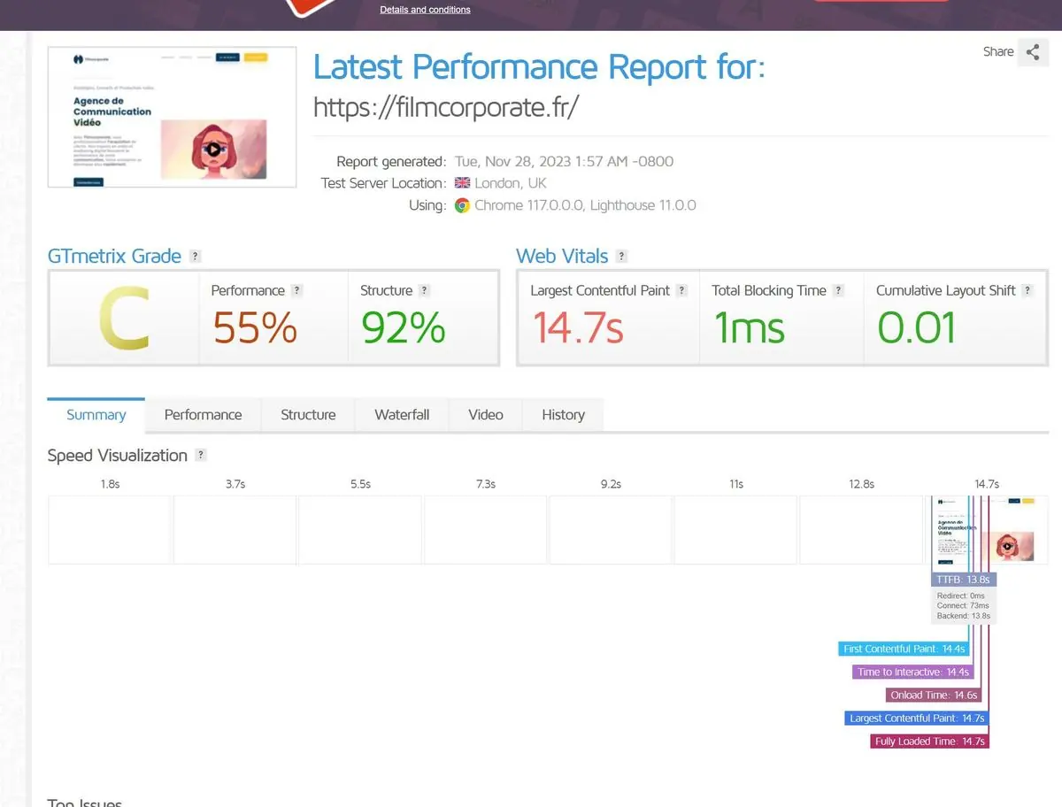Follow the Details and conditions link
The width and height of the screenshot is (1062, 807).
coord(426,10)
